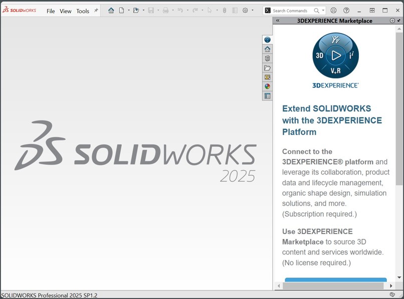Select File Explorer folder tab icon

[x=268, y=68]
